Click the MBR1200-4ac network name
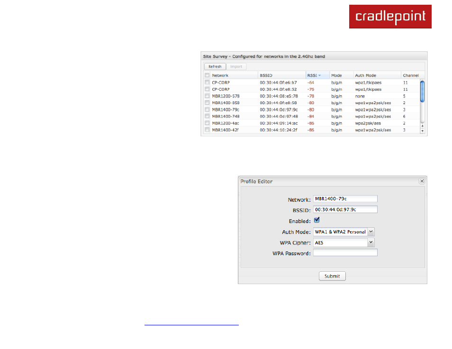The image size is (452, 349). tap(226, 123)
